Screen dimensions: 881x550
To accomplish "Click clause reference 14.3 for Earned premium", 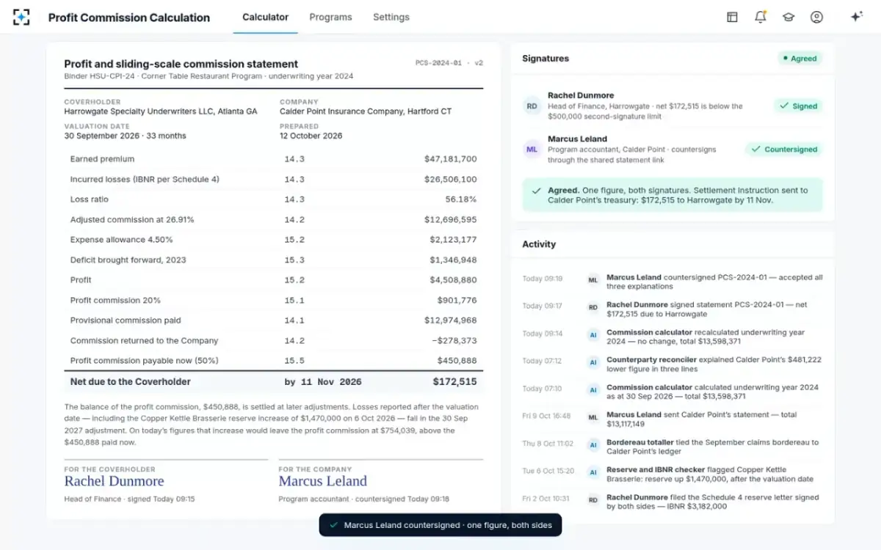I will pyautogui.click(x=294, y=159).
